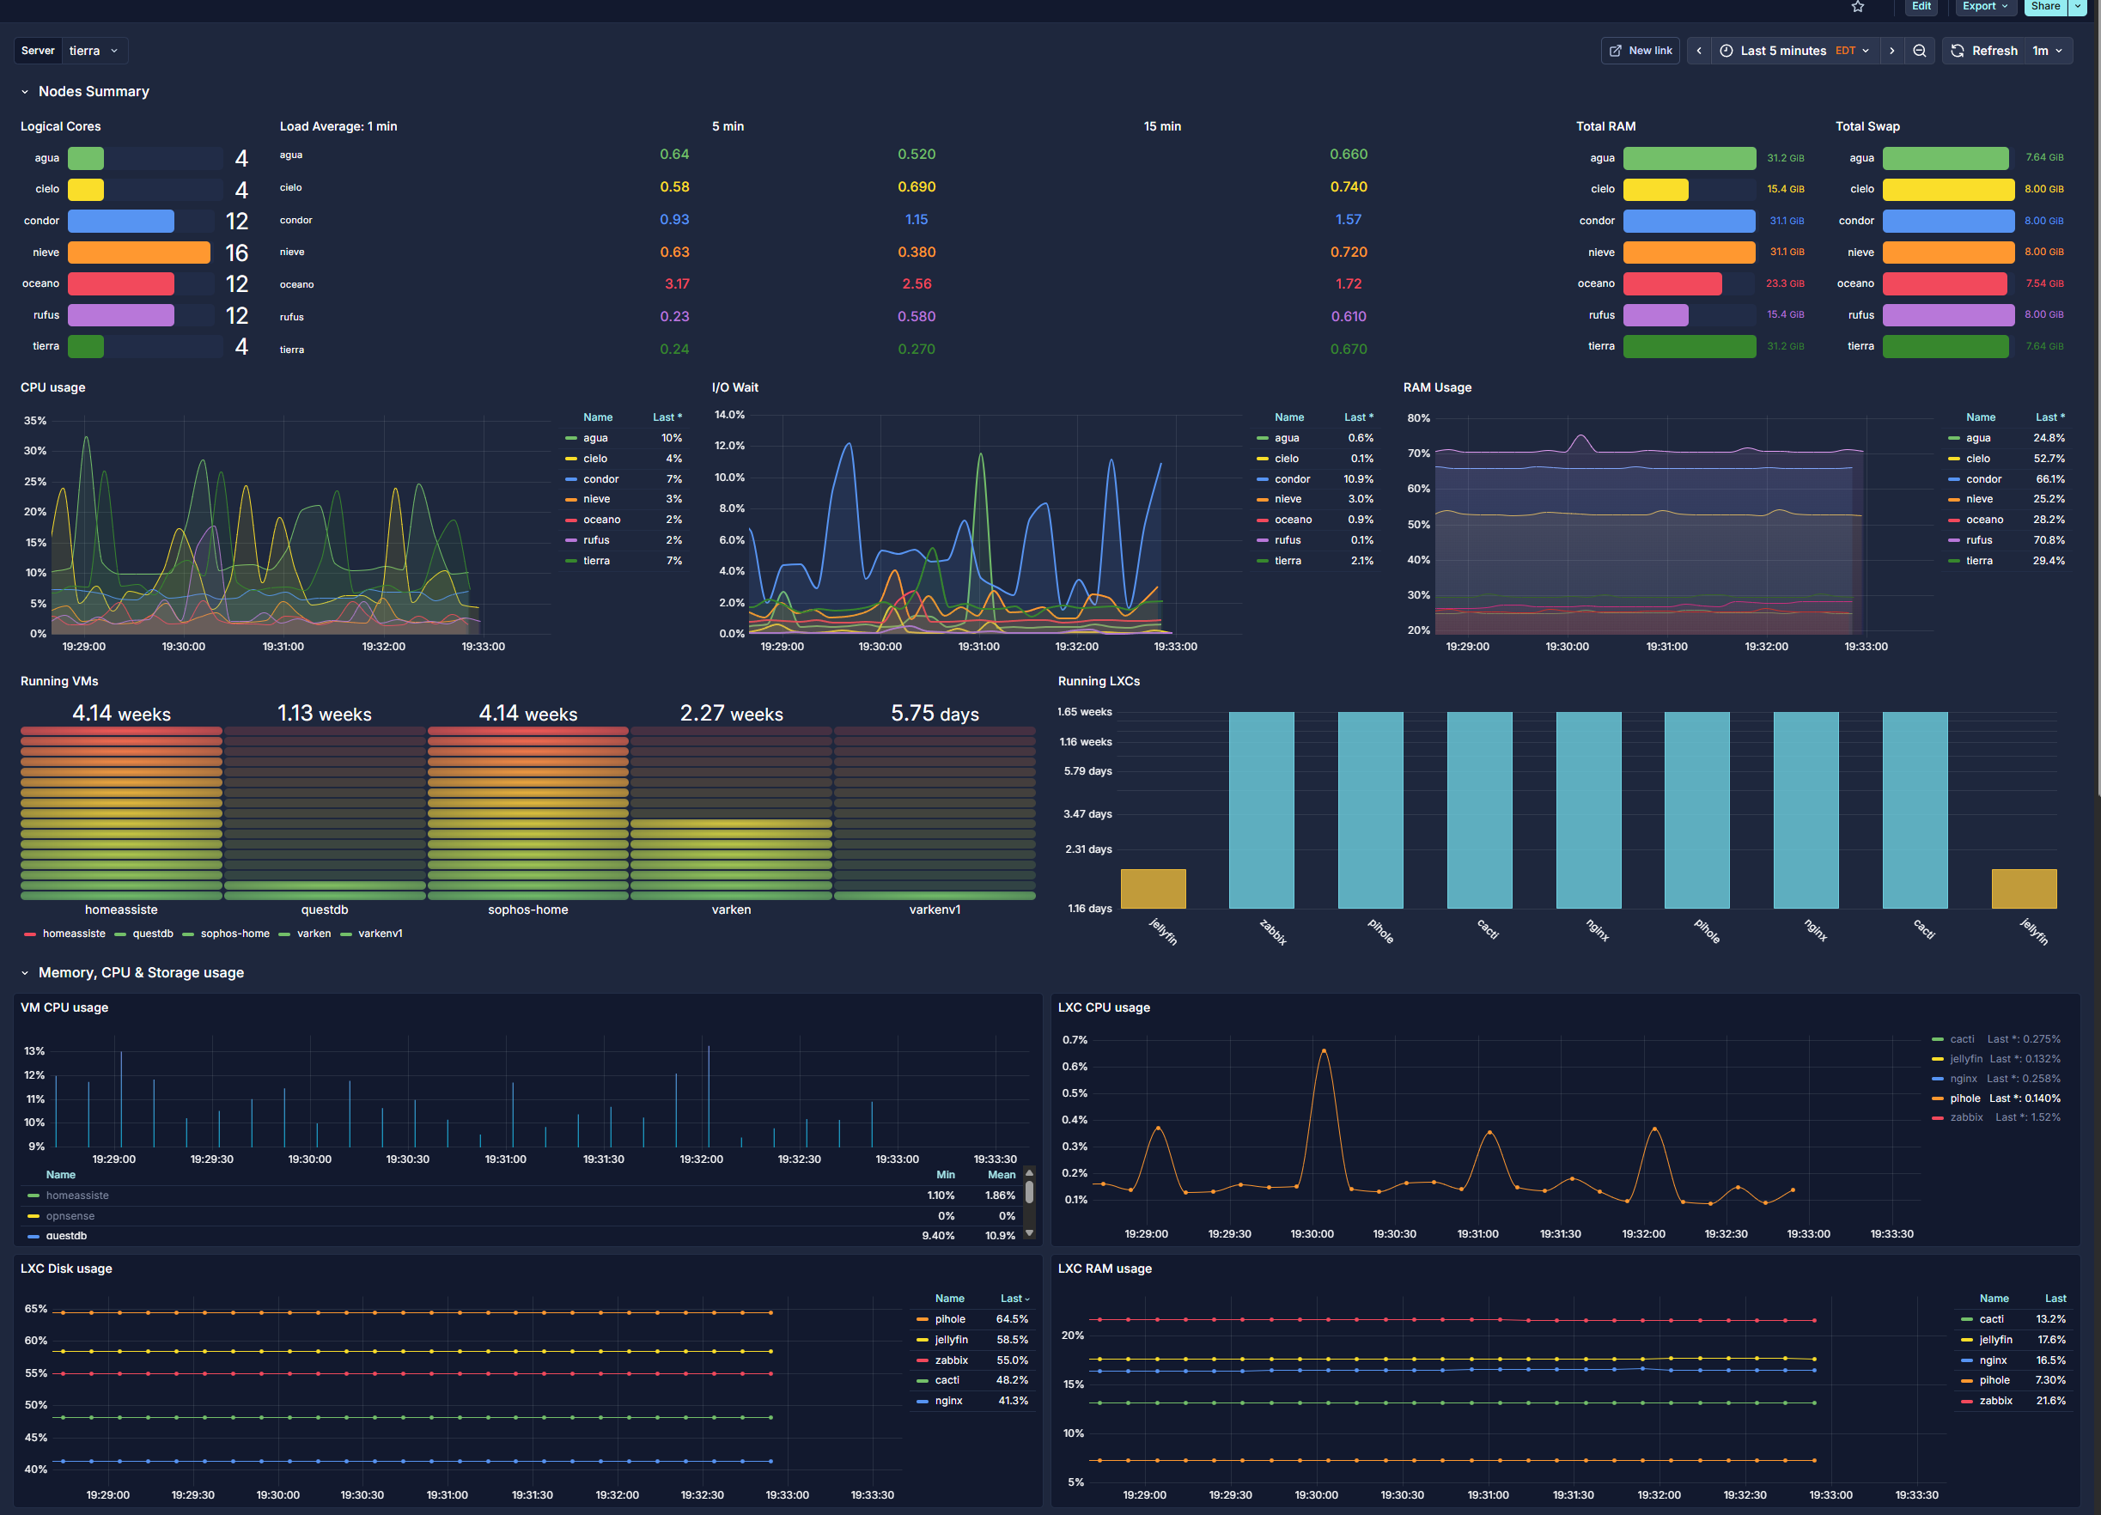Viewport: 2101px width, 1515px height.
Task: Click pihole color swatch in LXC Disk legend
Action: click(922, 1319)
